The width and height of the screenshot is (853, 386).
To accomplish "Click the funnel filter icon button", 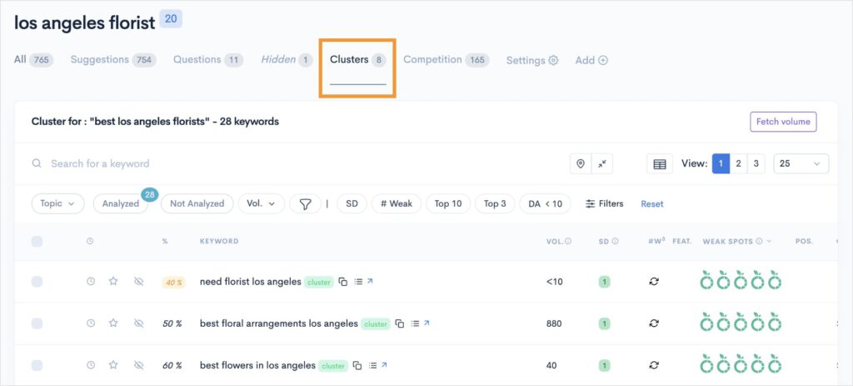I will click(305, 203).
